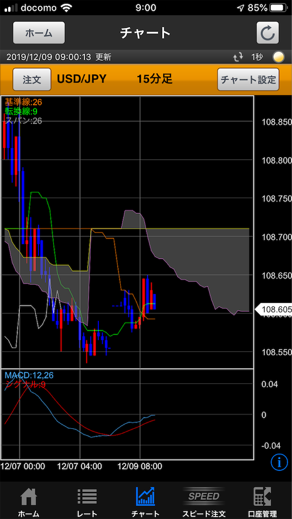Tap the ホーム button in header
This screenshot has height=519, width=292.
(39, 32)
